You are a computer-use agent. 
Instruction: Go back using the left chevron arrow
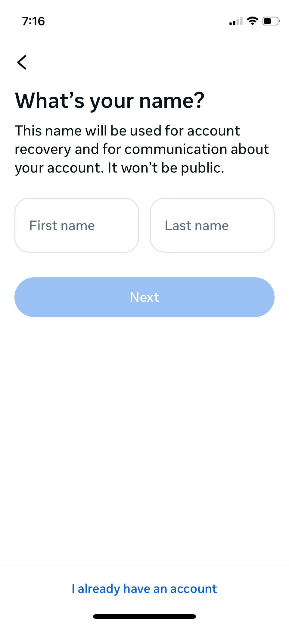point(22,62)
